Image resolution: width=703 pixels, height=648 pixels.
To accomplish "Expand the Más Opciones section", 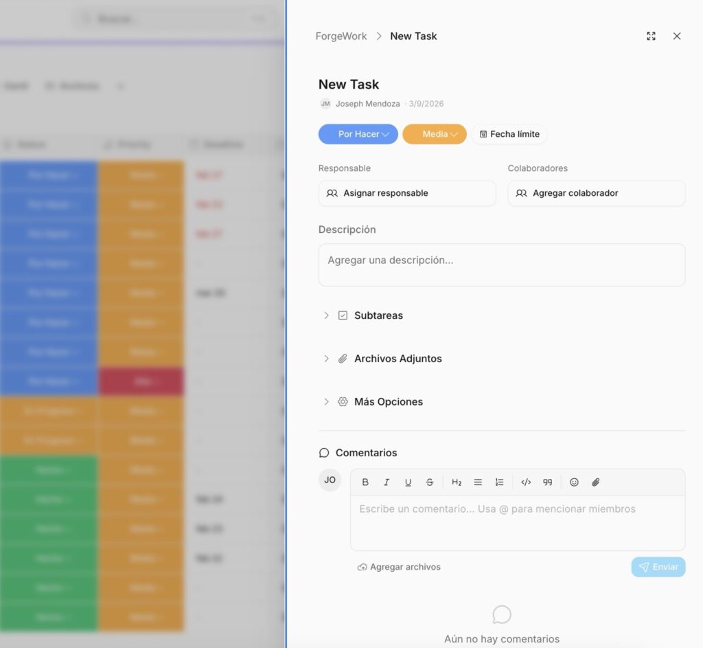I will [x=388, y=402].
